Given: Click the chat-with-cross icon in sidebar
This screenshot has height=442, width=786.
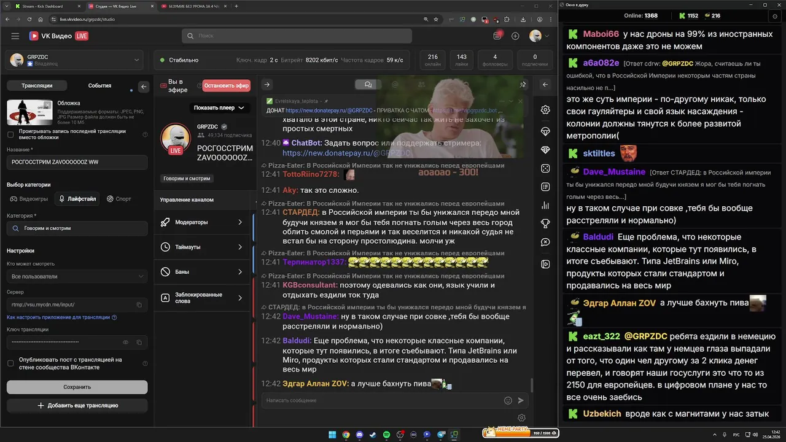Looking at the screenshot, I should point(545,242).
